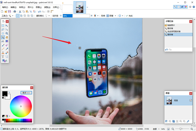This screenshot has height=131, width=196.
Task: Select the Color Picker eyedropper tool
Action: click(x=7, y=49)
